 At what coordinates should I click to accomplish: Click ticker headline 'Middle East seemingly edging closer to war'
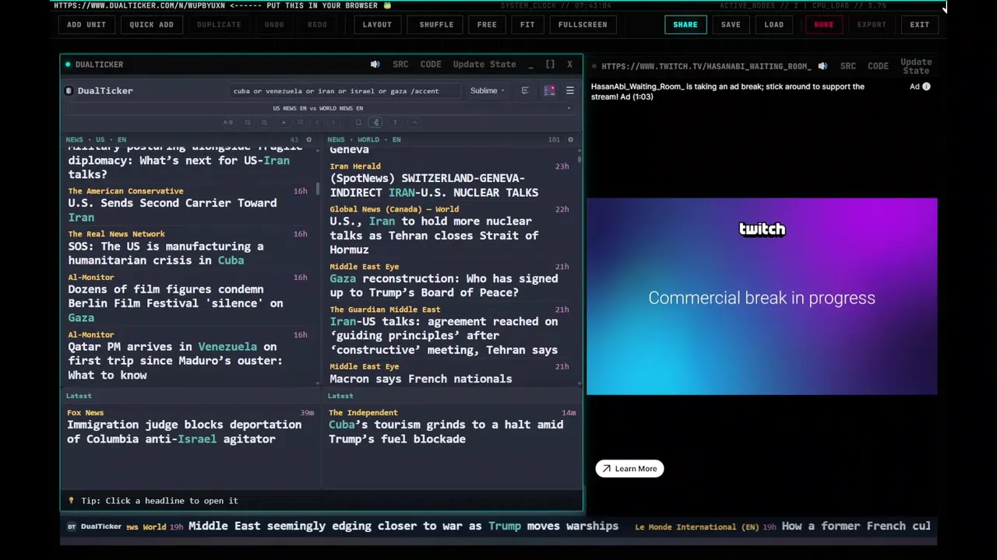tap(403, 526)
